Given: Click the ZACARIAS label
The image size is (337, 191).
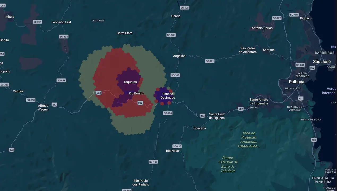Looking at the screenshot, I should click(98, 20).
